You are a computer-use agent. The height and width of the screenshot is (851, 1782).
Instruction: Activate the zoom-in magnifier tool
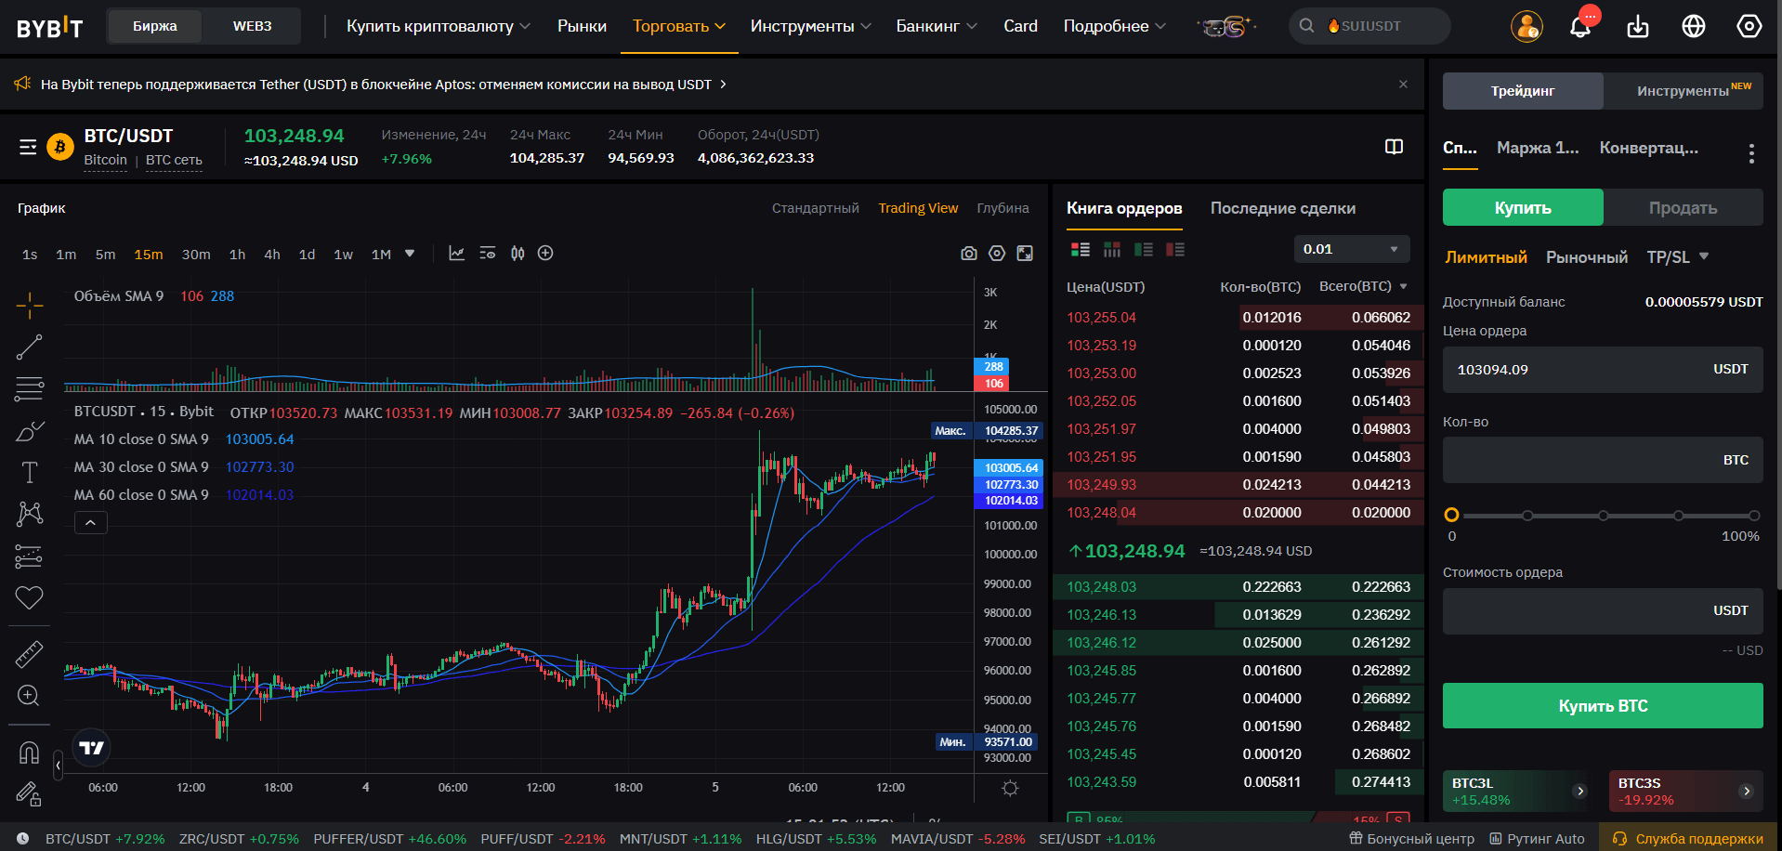point(29,696)
